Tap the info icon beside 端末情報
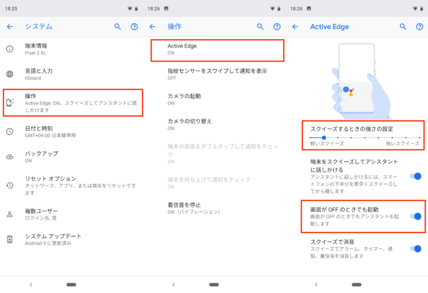 coord(10,49)
